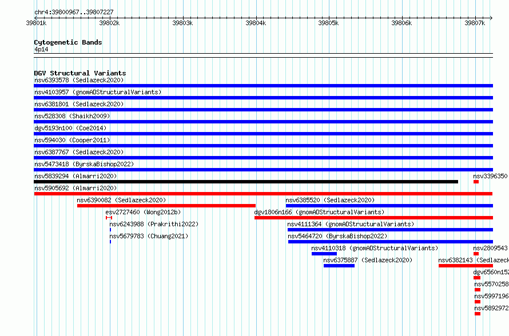Select the esv2727460 (Wong2012b) label
This screenshot has height=336, width=509.
click(x=143, y=212)
